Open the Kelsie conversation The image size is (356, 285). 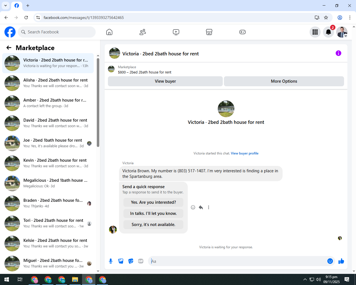tap(48, 244)
